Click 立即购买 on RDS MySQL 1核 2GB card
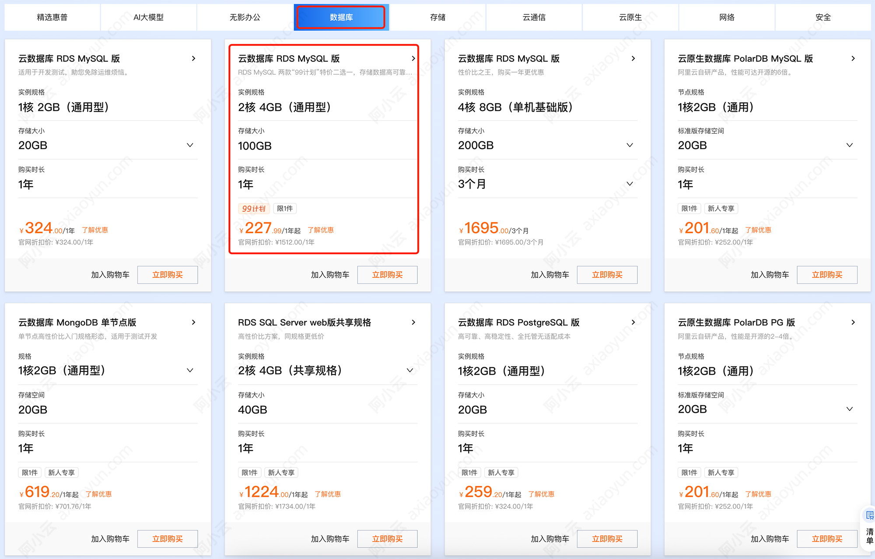Image resolution: width=875 pixels, height=559 pixels. click(168, 275)
